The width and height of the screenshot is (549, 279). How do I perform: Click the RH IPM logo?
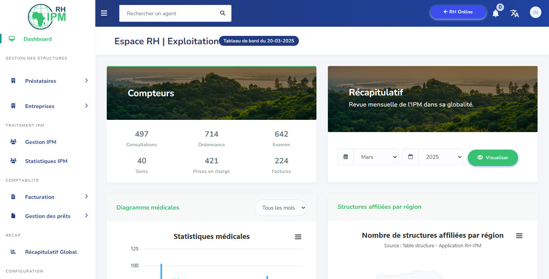[46, 16]
